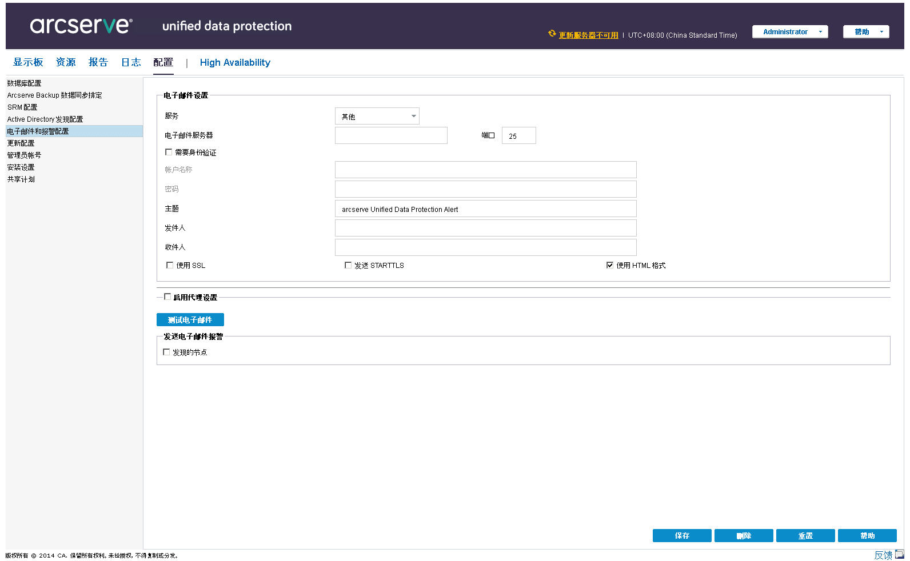Enable the 需要身份验证 checkbox
Screen dimensions: 910x561
coord(169,152)
